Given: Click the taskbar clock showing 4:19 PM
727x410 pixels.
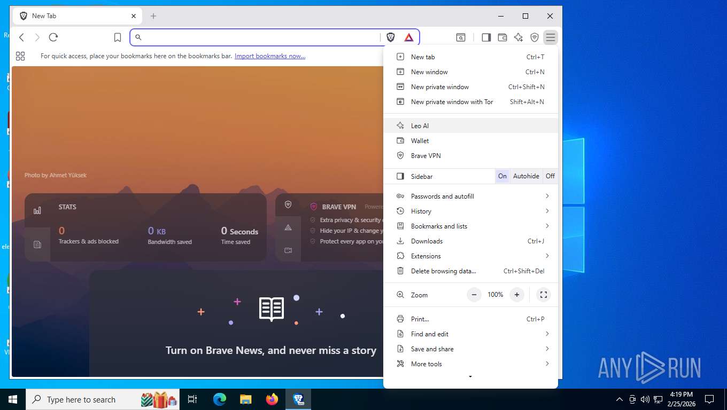Looking at the screenshot, I should tap(681, 399).
